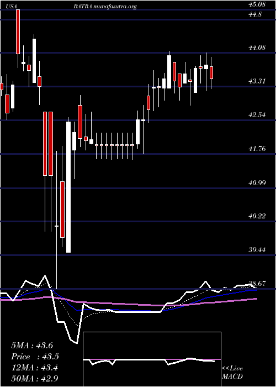Click the BATRA munafasutra.org title
Image resolution: width=276 pixels, height=387 pixels.
[105, 7]
